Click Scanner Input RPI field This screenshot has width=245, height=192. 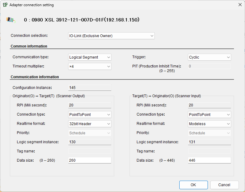209,105
